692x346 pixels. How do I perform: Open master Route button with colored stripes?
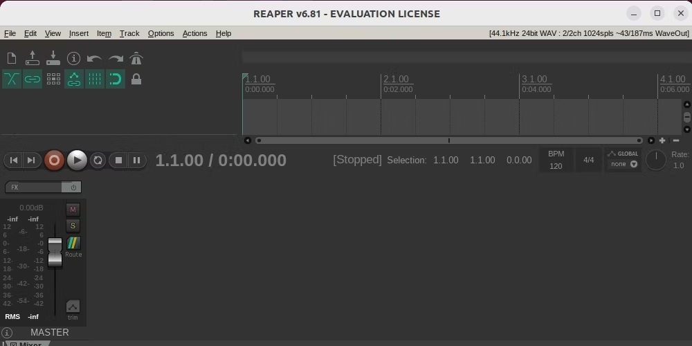pos(73,243)
